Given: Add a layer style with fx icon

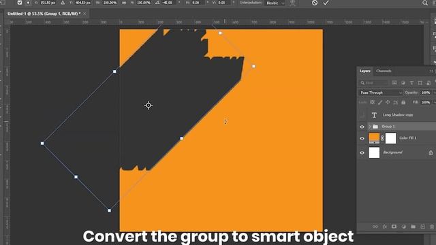Looking at the screenshot, I should 384,227.
